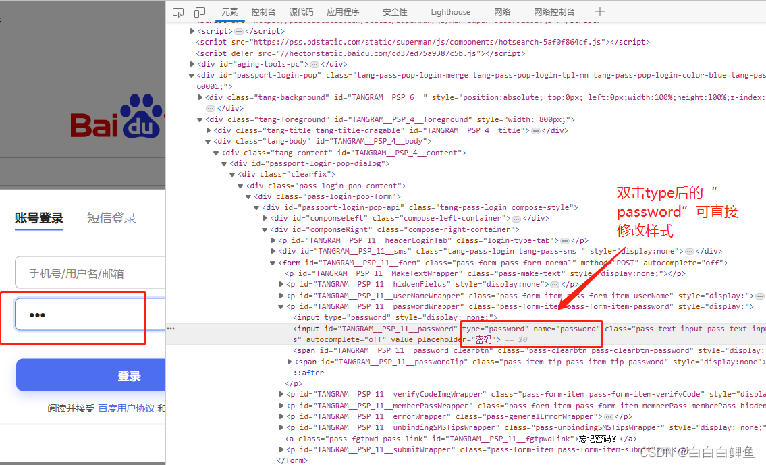Add a new DevTools tab with plus icon
This screenshot has height=465, width=766.
(x=600, y=11)
